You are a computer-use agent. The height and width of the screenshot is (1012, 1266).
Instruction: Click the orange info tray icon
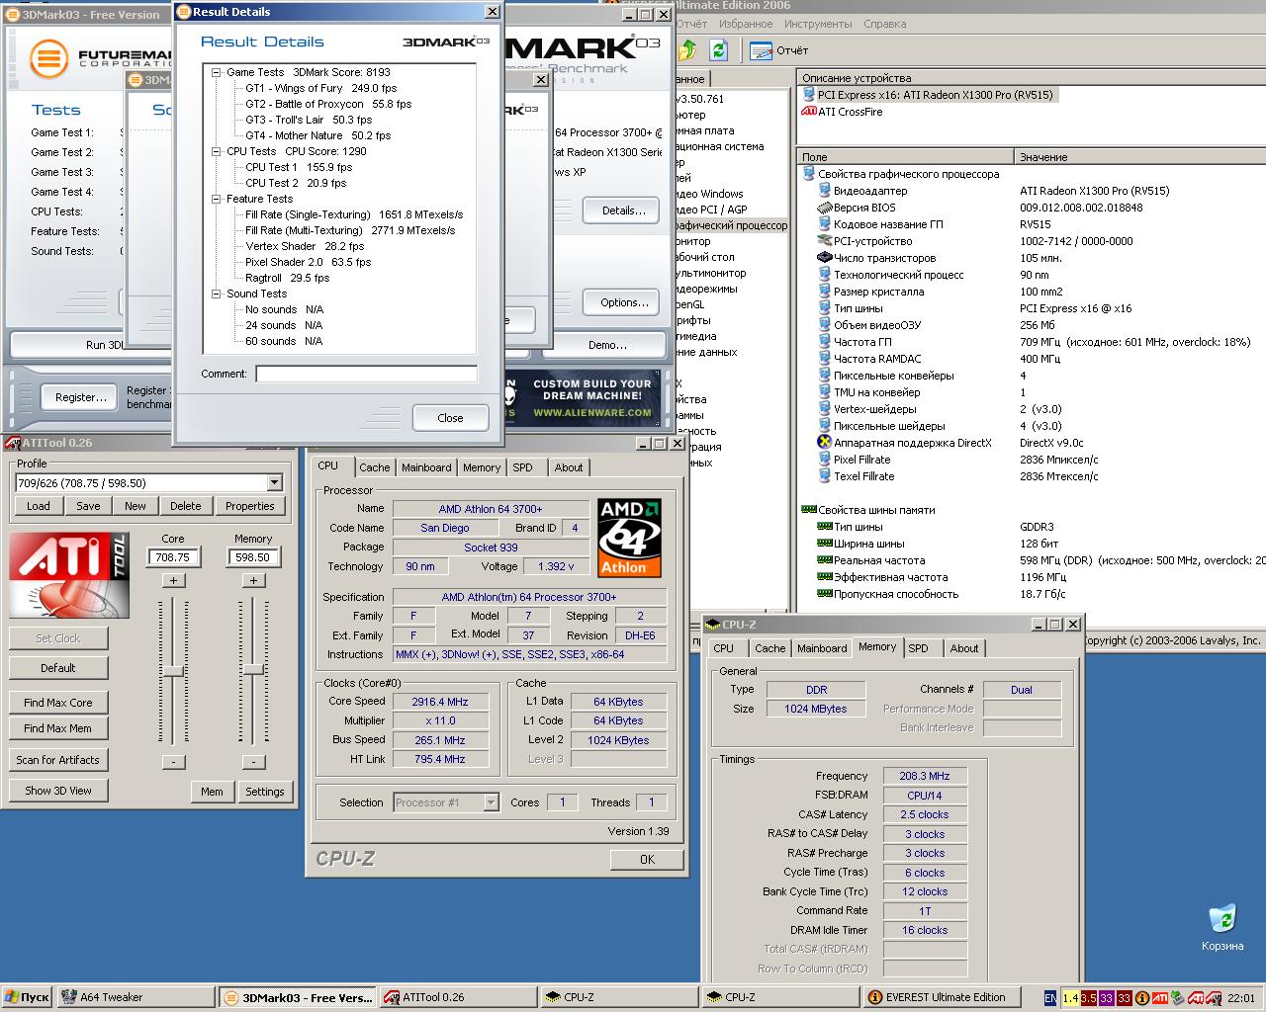[x=1142, y=998]
